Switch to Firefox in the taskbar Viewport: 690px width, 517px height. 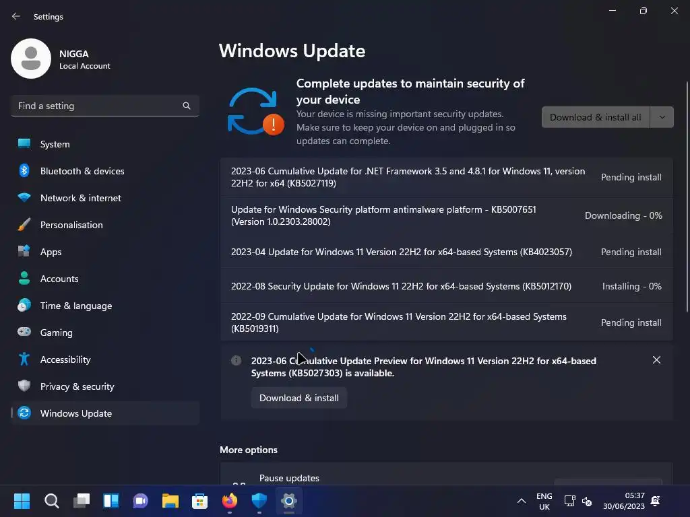point(230,501)
